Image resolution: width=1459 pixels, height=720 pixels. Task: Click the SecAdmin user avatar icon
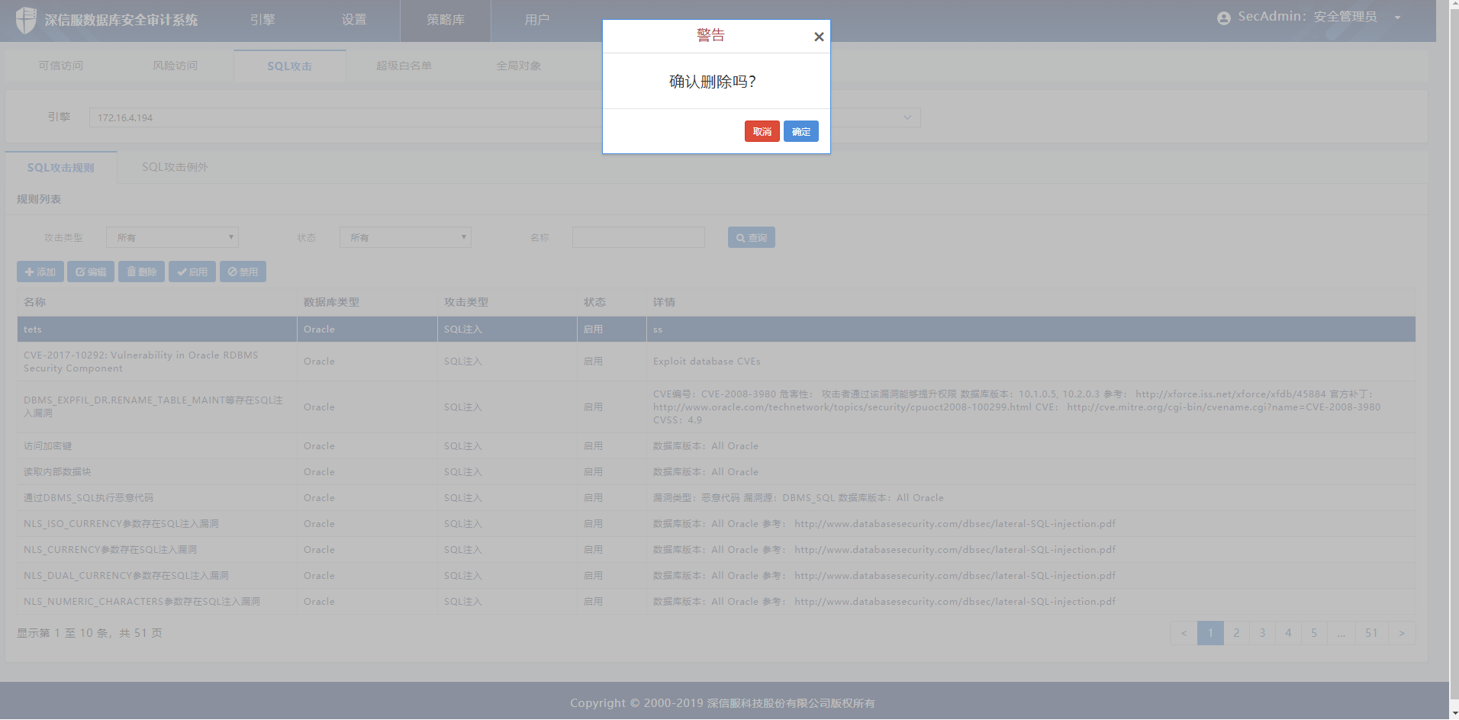click(x=1223, y=18)
